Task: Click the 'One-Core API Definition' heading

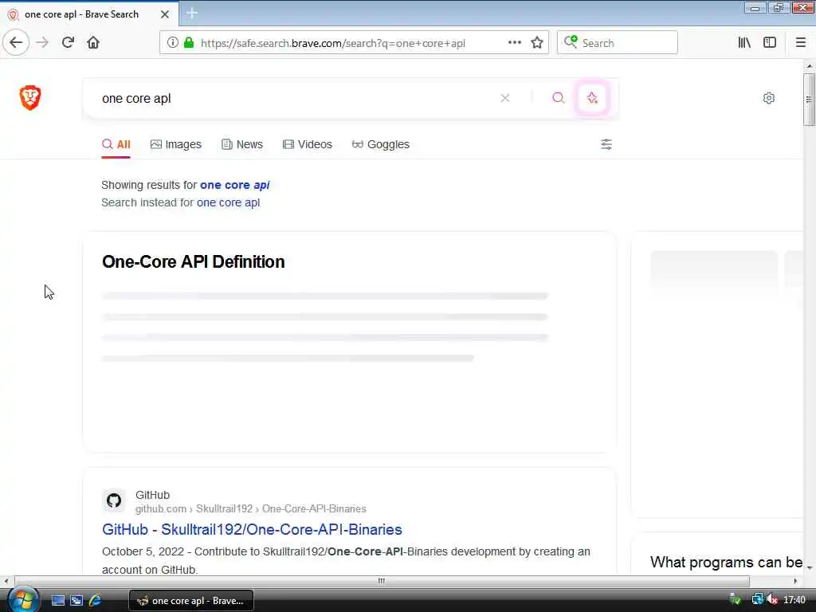Action: tap(193, 261)
